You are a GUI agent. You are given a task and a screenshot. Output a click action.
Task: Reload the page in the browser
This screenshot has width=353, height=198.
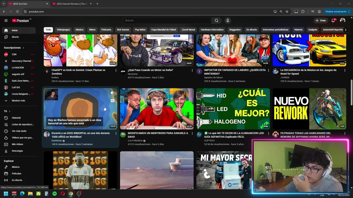pos(17,12)
